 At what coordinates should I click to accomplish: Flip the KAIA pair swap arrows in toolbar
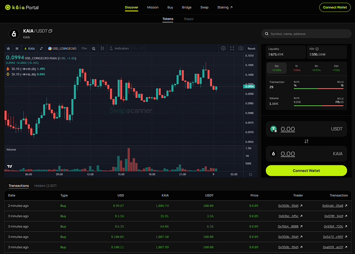(41, 49)
